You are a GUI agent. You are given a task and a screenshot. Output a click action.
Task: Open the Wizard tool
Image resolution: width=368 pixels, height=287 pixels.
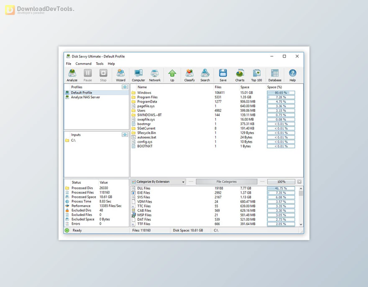click(x=121, y=75)
